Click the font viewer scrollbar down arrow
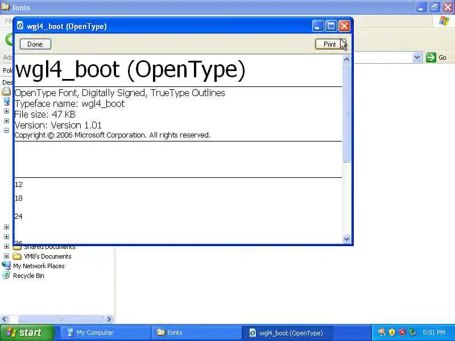Viewport: 455px width, 341px height. tap(346, 239)
